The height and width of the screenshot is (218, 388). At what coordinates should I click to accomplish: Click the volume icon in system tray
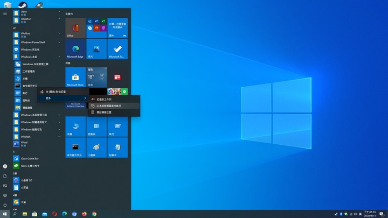355,214
